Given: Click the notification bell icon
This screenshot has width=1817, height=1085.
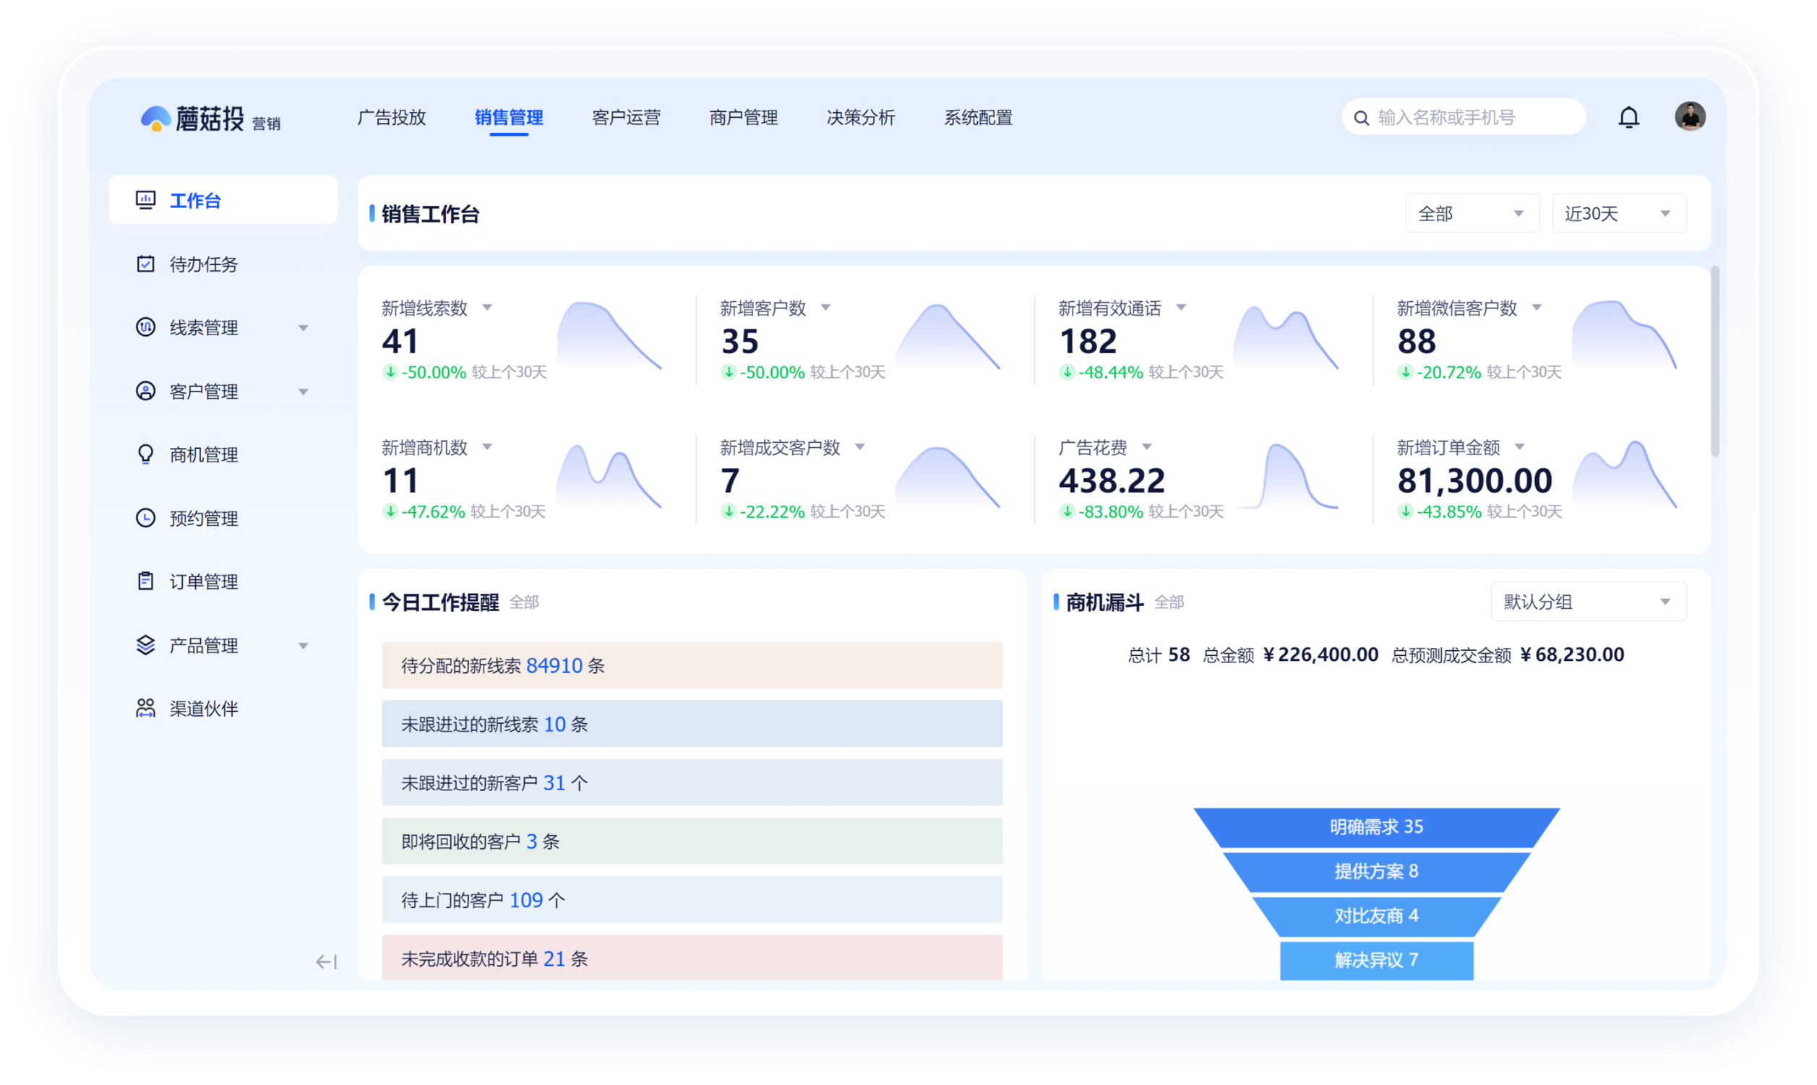Looking at the screenshot, I should coord(1628,117).
